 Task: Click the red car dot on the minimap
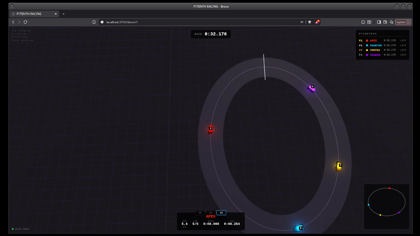click(389, 188)
